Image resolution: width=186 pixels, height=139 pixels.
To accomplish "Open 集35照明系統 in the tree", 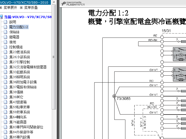I will tap(19, 77).
